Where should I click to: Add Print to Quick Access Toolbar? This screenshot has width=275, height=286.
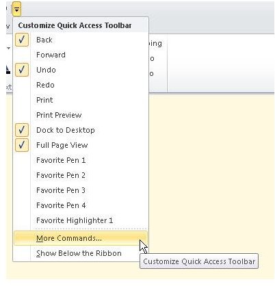pos(81,100)
